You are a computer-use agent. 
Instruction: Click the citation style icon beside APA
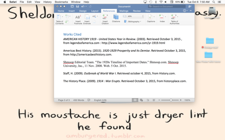(124, 16)
